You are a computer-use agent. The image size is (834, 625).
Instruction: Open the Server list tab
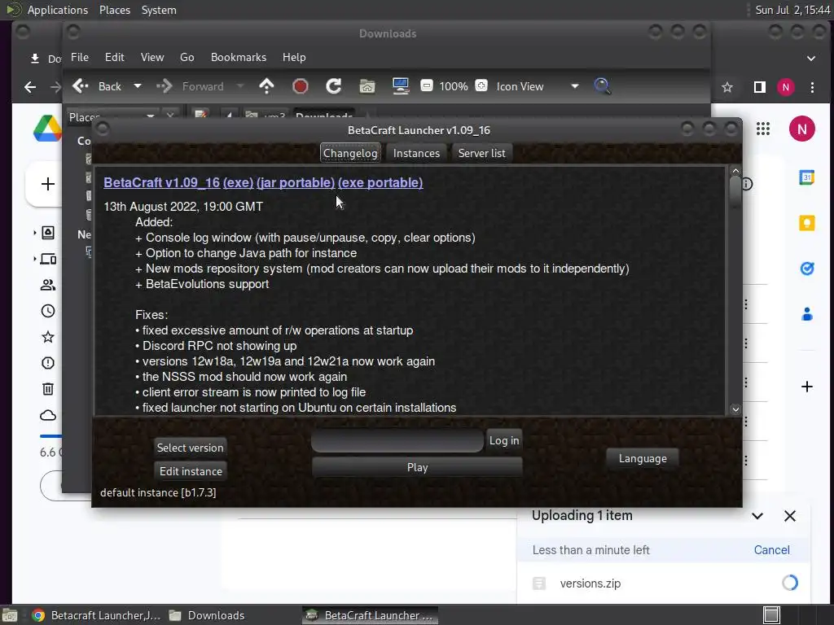pos(482,153)
